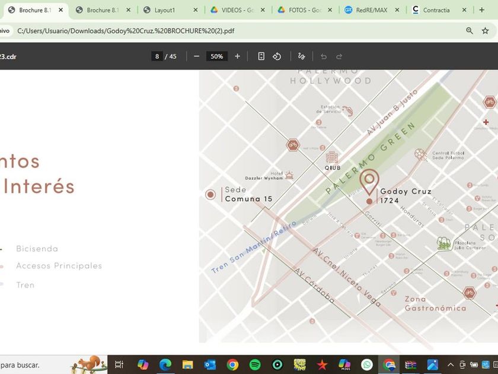Image resolution: width=498 pixels, height=374 pixels.
Task: Open the VIDEOS Google Drive tab
Action: (237, 10)
